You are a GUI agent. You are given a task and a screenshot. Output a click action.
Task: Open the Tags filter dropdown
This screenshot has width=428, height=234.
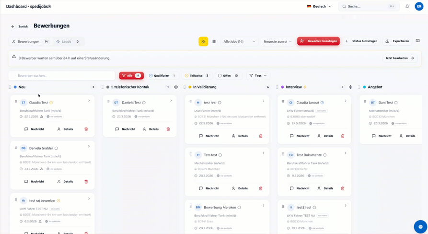click(x=258, y=76)
